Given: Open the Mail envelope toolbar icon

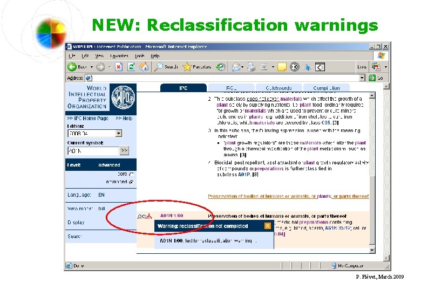Looking at the screenshot, I should pos(236,67).
